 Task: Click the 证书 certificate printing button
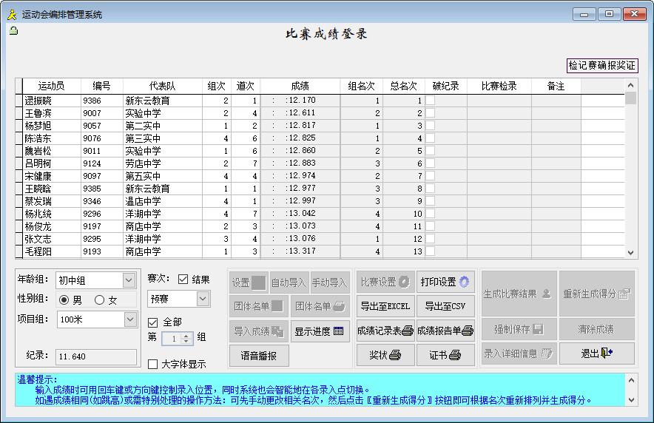pos(445,355)
